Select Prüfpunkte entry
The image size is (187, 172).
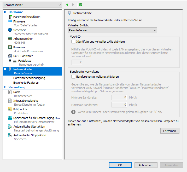[x=20, y=109]
